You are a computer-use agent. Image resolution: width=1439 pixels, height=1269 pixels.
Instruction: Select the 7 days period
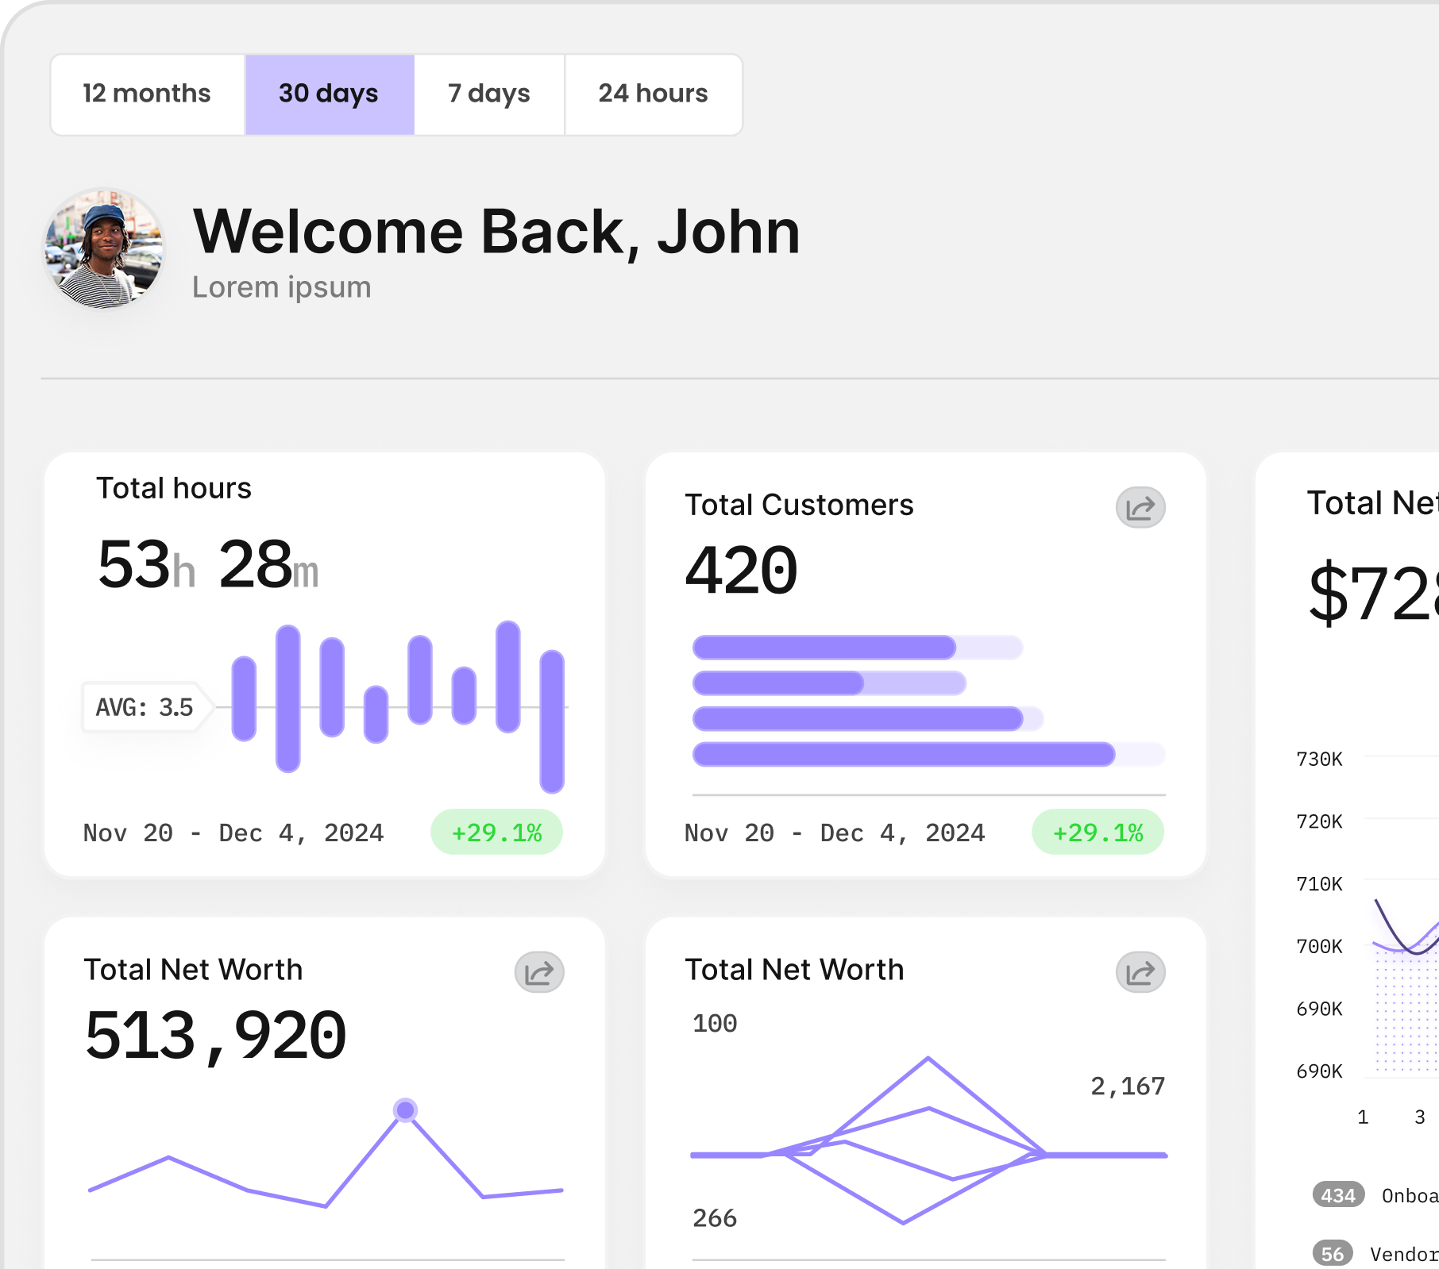click(x=488, y=94)
